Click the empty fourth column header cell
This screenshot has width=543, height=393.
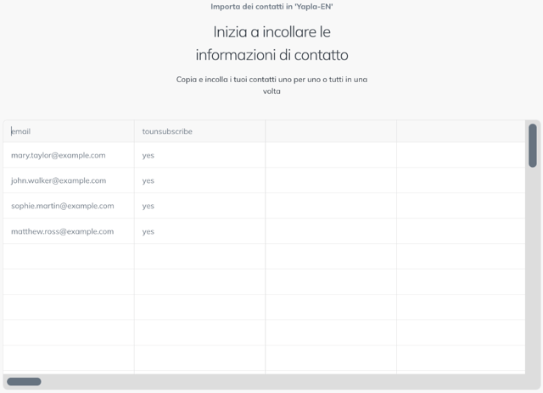coord(461,131)
